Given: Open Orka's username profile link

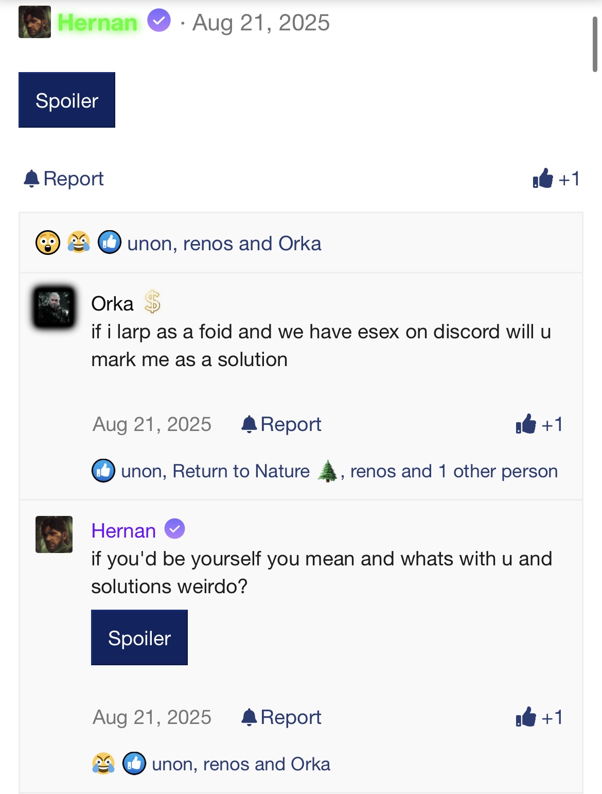Looking at the screenshot, I should click(x=112, y=304).
